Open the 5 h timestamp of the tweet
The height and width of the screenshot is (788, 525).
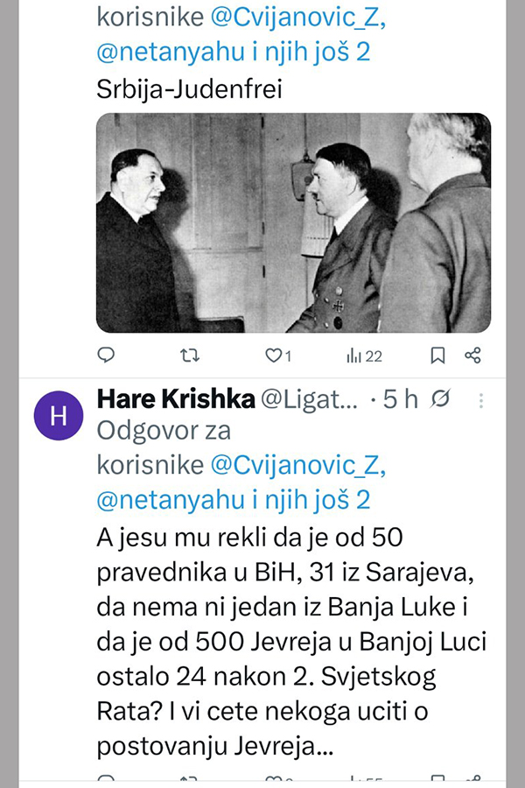click(x=401, y=399)
